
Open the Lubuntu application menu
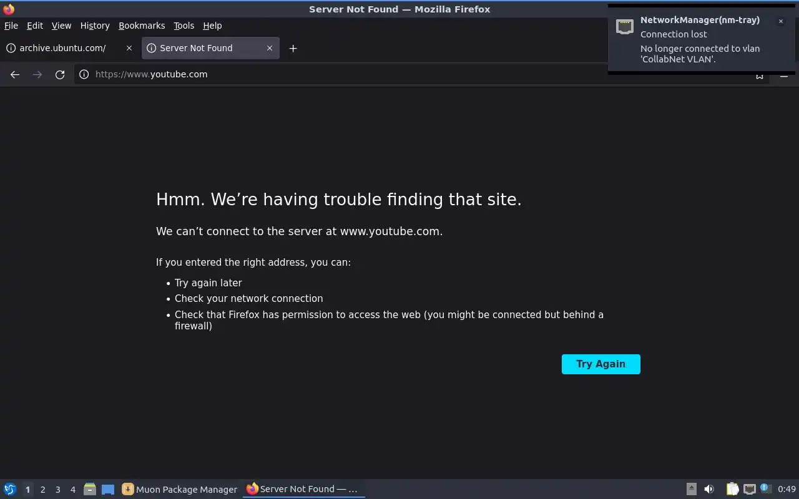coord(10,489)
